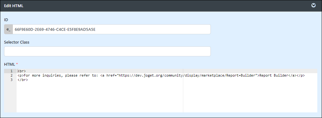Click 'Report Builder' link text in code
This screenshot has height=118, width=322.
274,76
